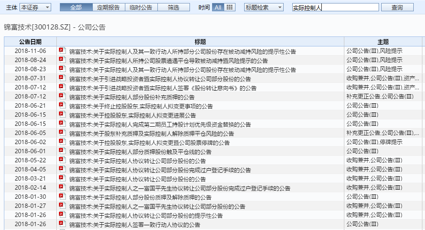Open 股东补充质押及解除质押平仓风险 announcement
The height and width of the screenshot is (230, 425).
[x=151, y=134]
